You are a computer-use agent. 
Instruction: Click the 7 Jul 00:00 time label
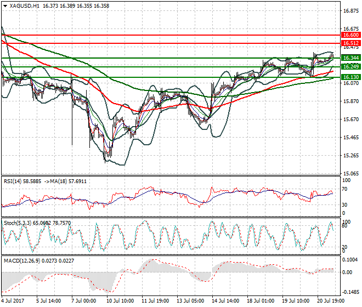click(x=83, y=301)
